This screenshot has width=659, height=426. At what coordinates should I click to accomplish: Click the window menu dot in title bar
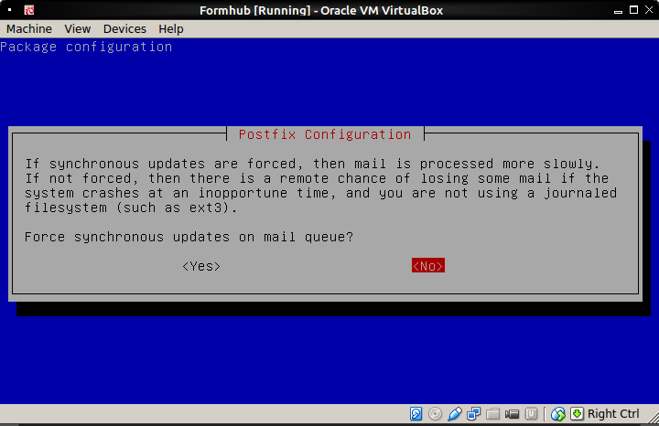9,10
